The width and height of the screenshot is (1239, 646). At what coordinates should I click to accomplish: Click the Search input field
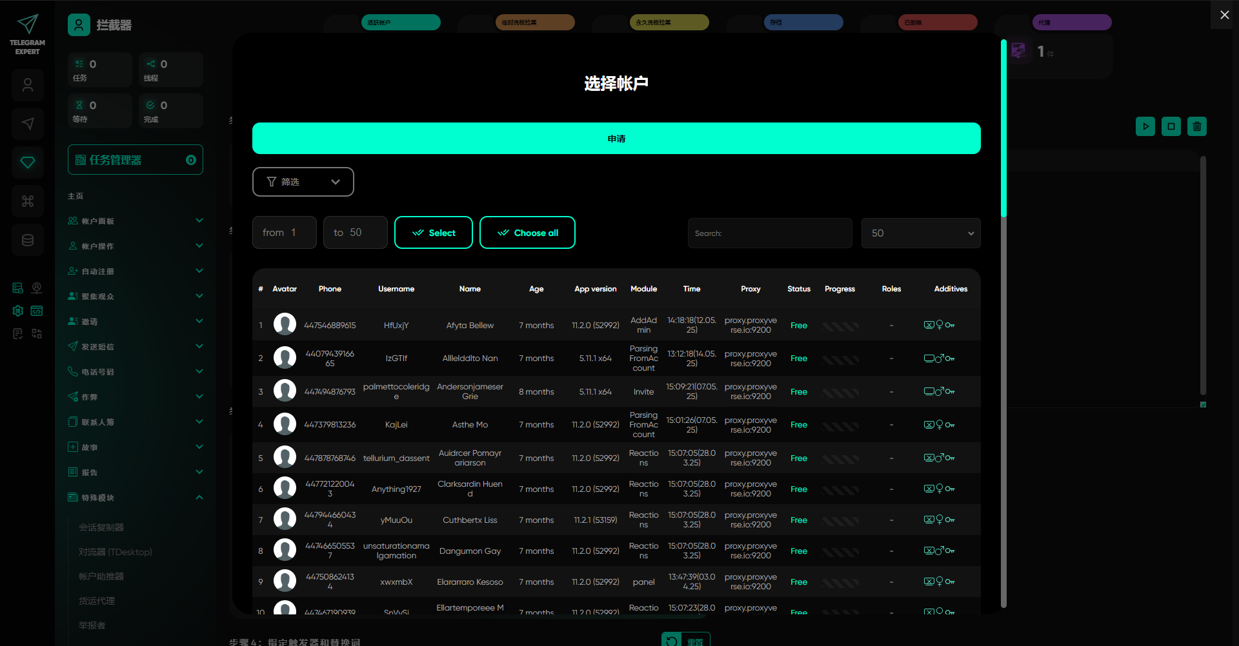pos(769,233)
